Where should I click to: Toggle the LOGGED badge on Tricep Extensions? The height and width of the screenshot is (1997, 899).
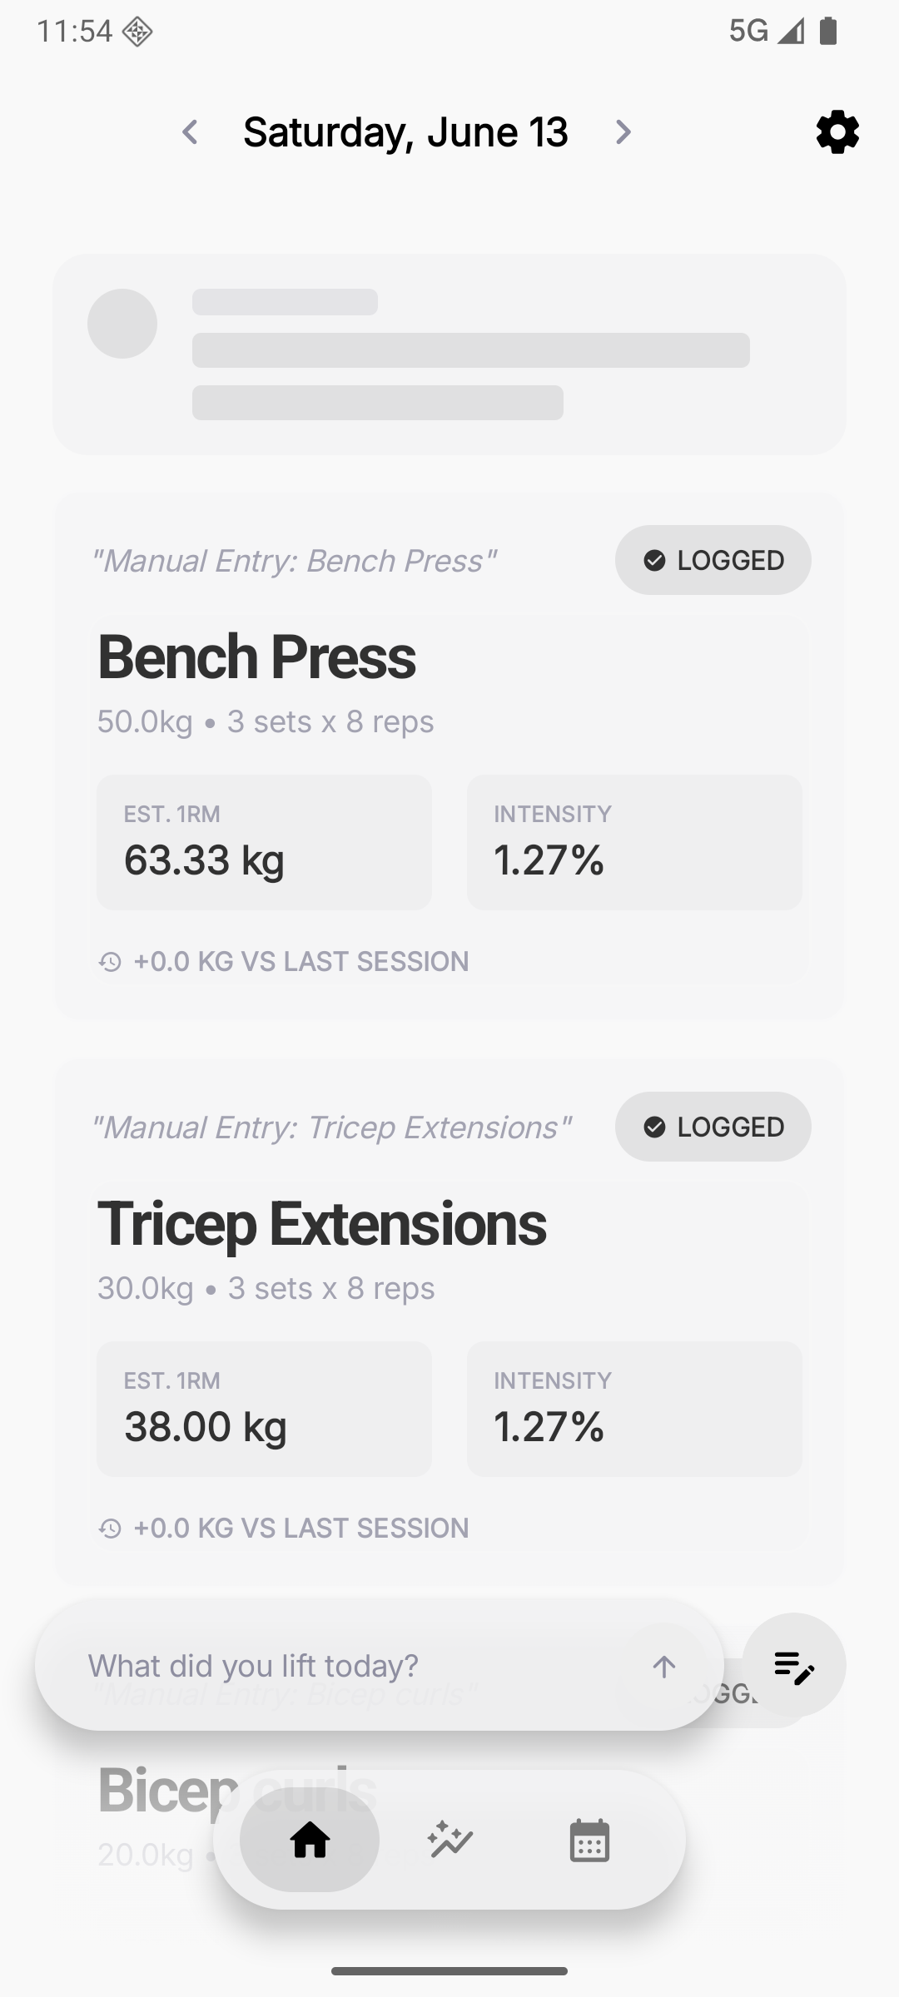(x=713, y=1127)
